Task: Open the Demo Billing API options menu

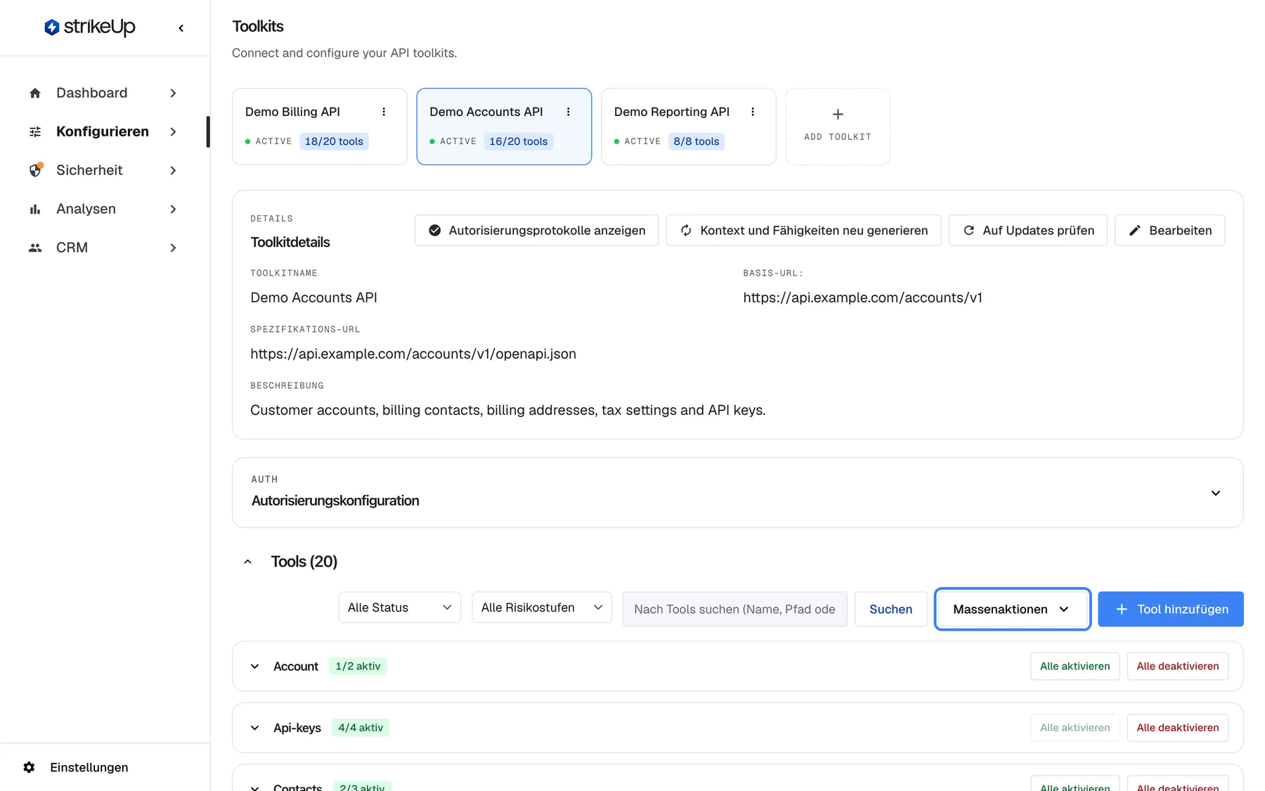Action: click(384, 112)
